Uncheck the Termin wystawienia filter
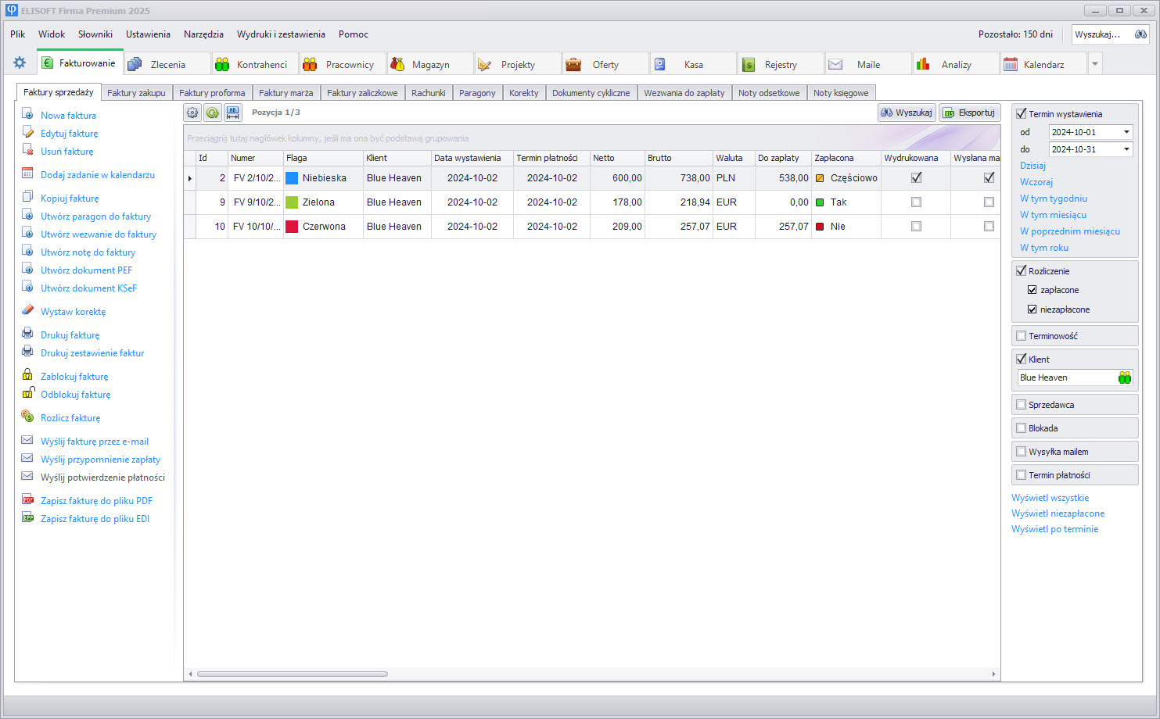The height and width of the screenshot is (719, 1160). [1021, 114]
